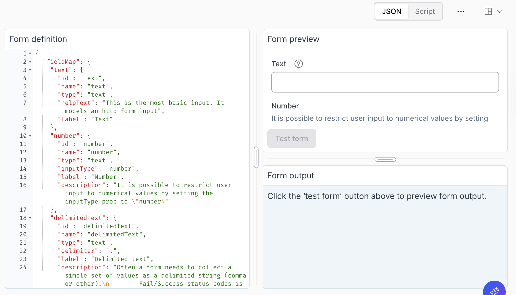
Task: Click the layout panel icon
Action: pyautogui.click(x=488, y=11)
